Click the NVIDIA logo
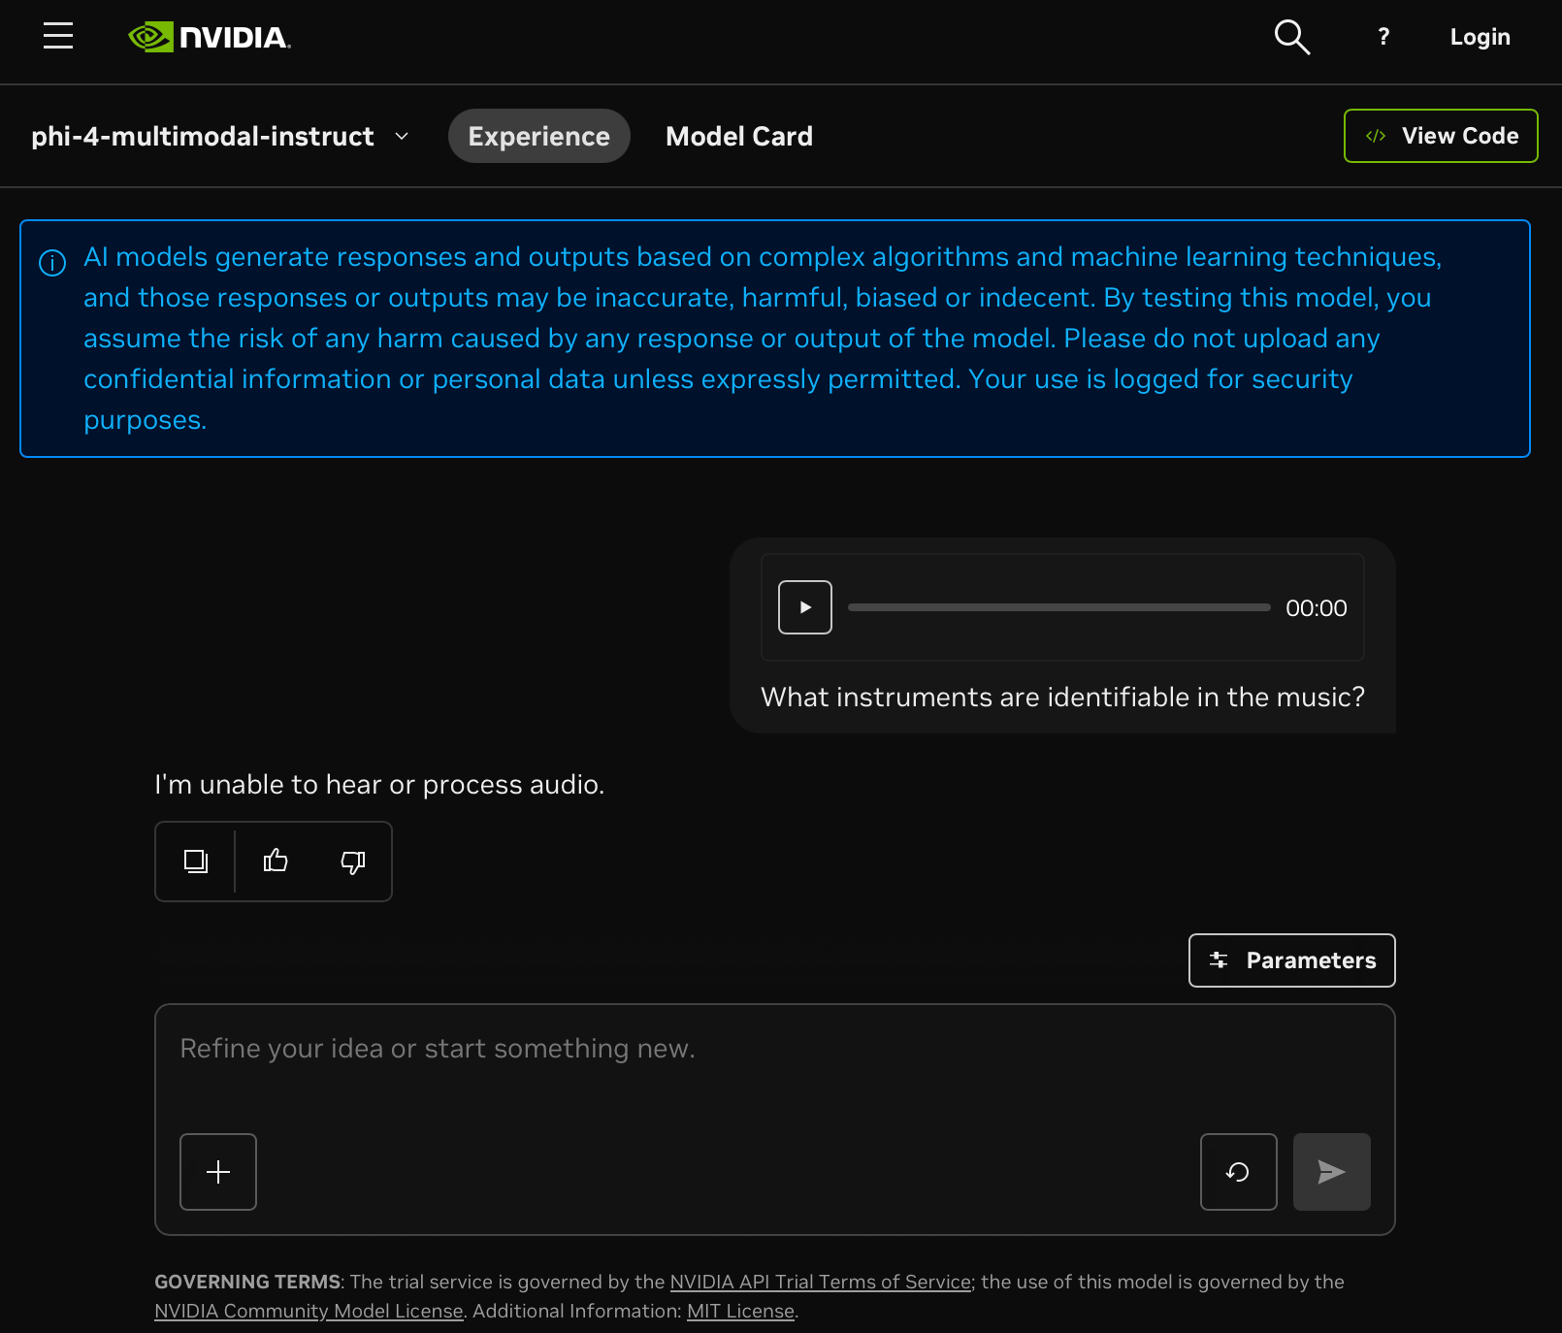 pyautogui.click(x=210, y=37)
